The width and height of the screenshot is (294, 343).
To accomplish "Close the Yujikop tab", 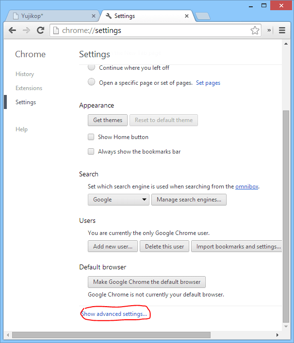I will (x=94, y=16).
